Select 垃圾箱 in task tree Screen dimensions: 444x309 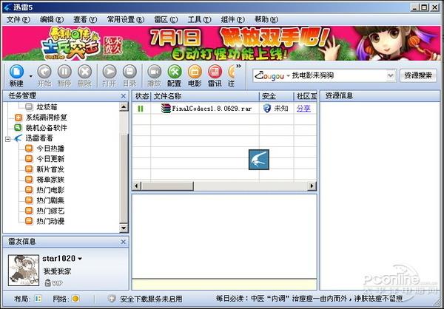tap(47, 107)
